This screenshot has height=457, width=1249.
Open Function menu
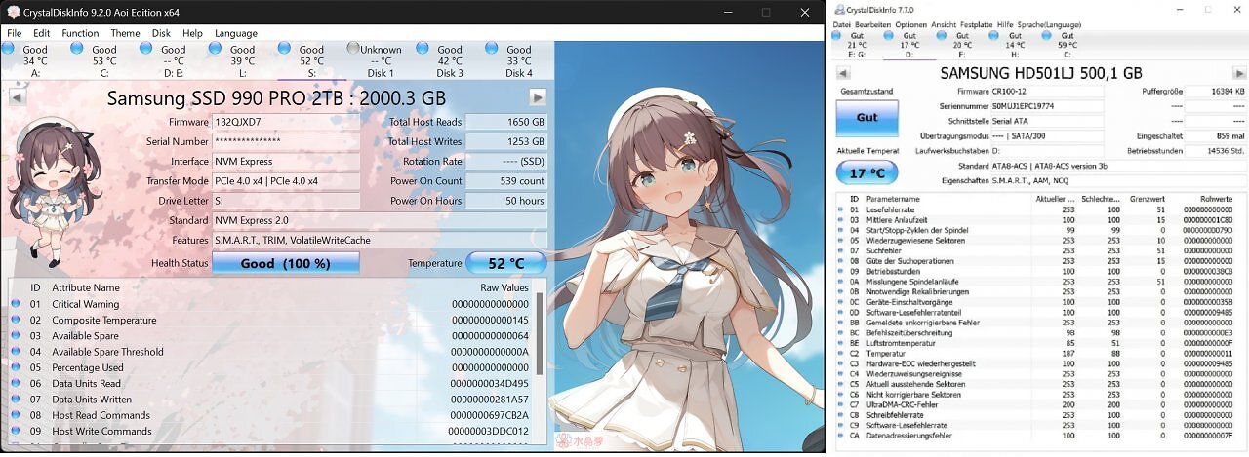tap(80, 33)
